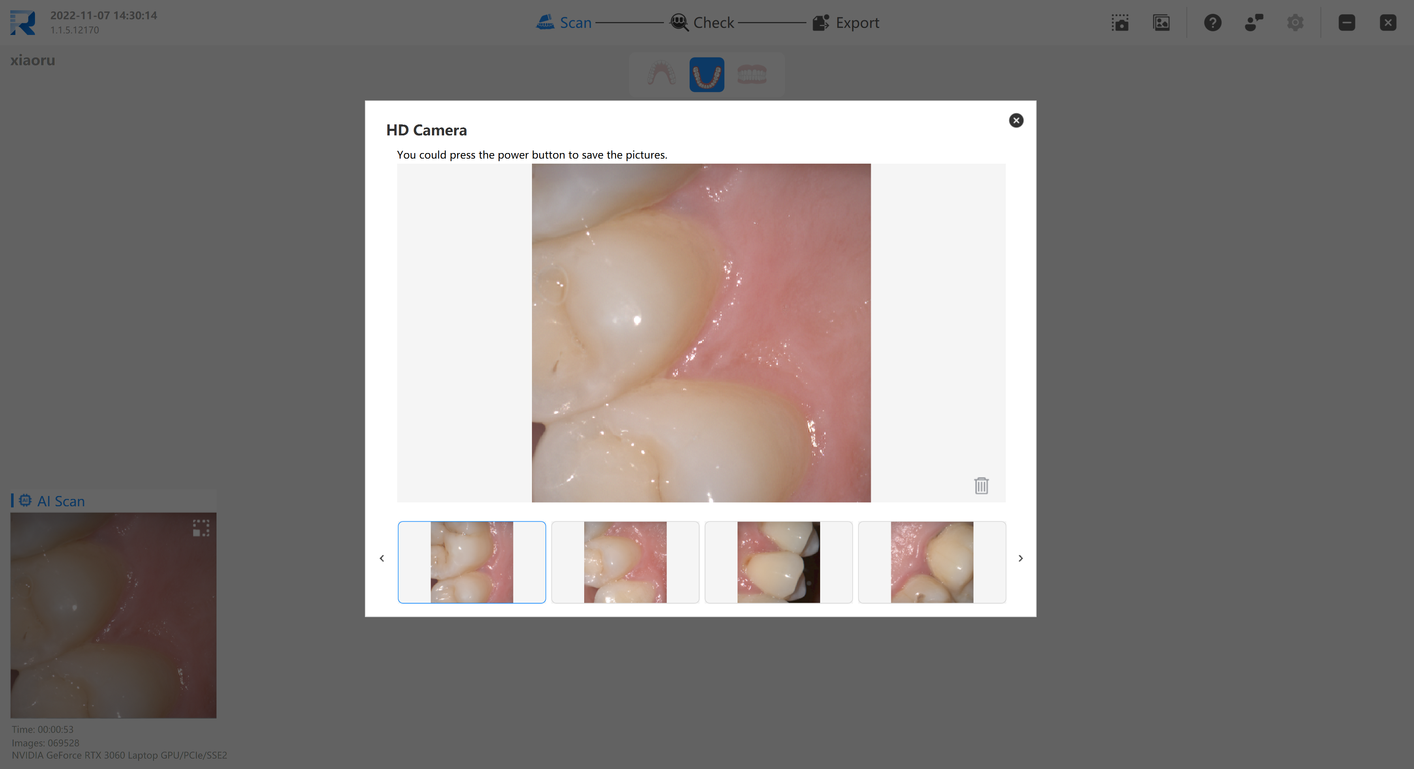Select the third thumbnail with dark gap
1414x769 pixels.
[778, 562]
